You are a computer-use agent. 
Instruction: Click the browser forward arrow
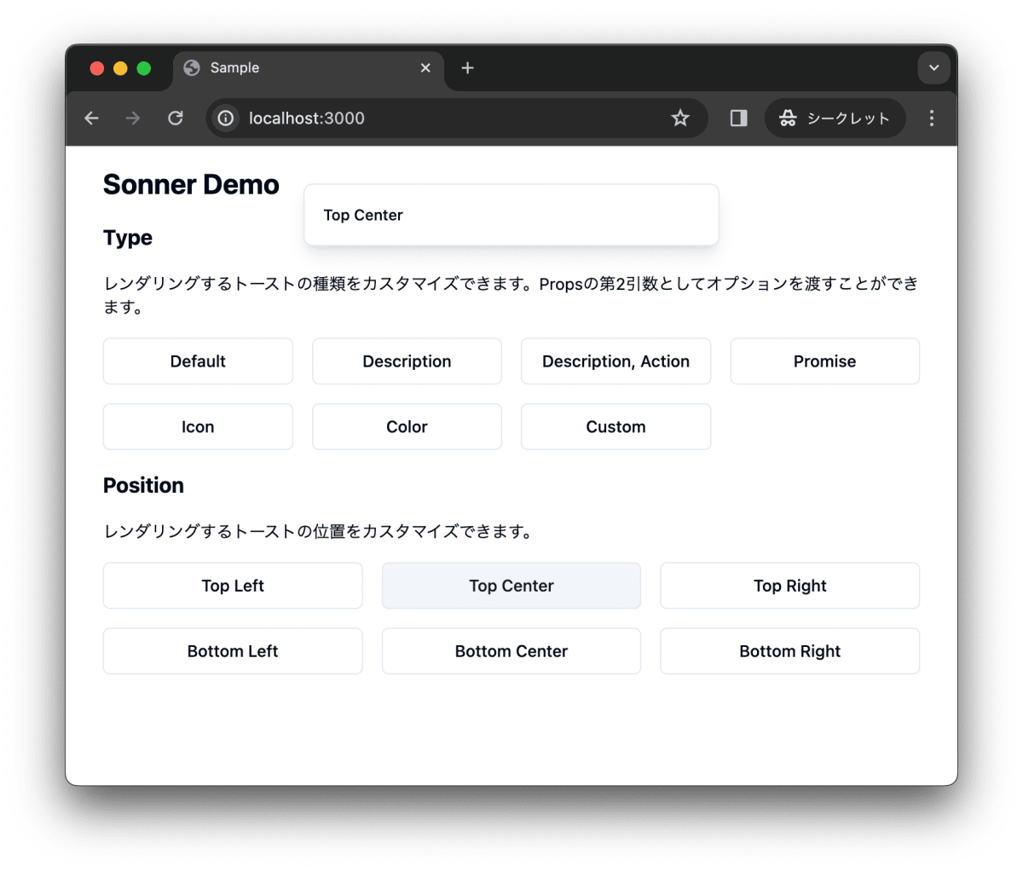pyautogui.click(x=133, y=118)
